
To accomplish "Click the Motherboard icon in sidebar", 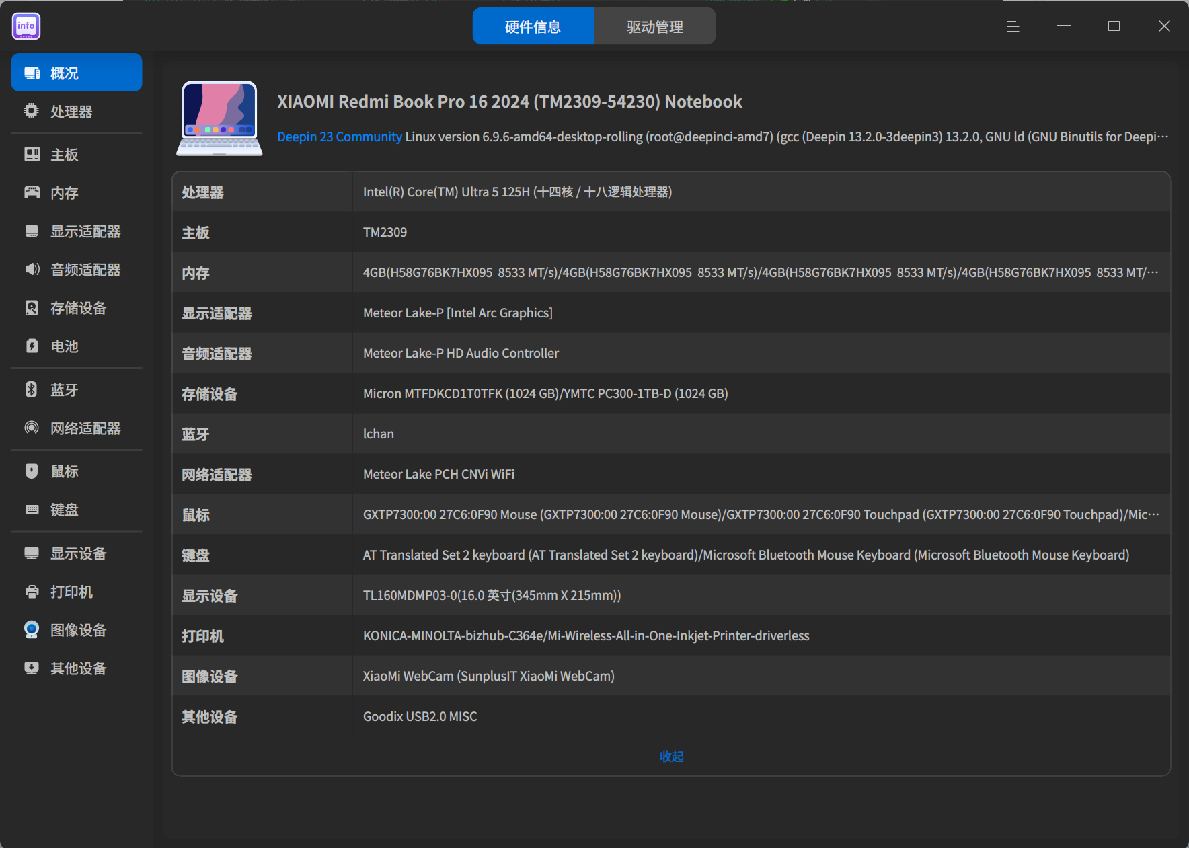I will pos(32,154).
